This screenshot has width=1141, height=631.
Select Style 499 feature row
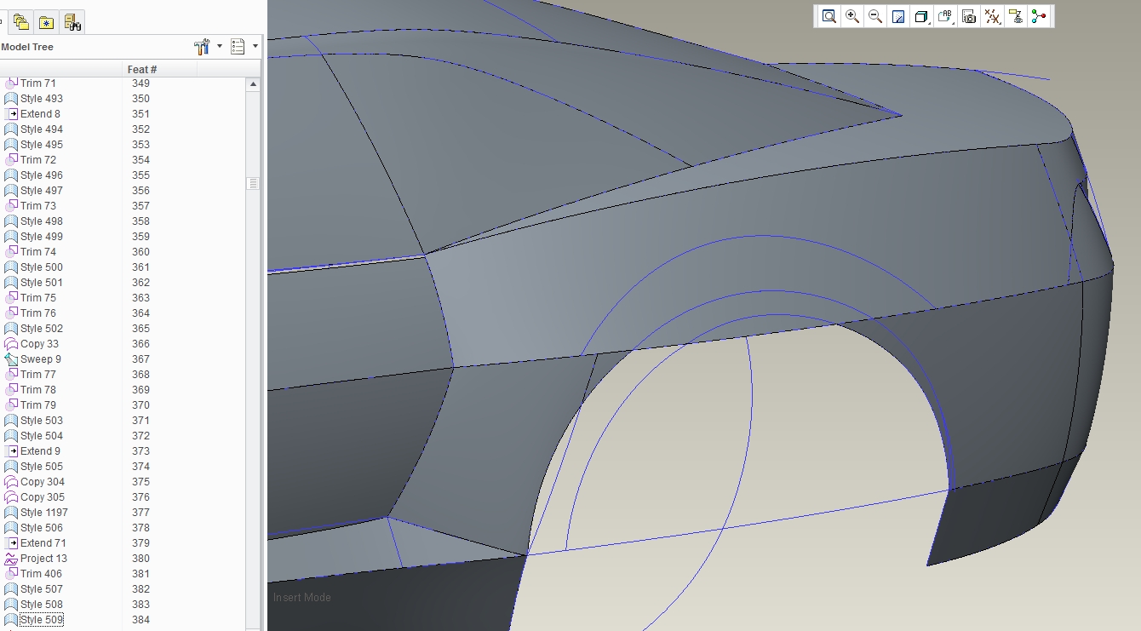click(42, 237)
